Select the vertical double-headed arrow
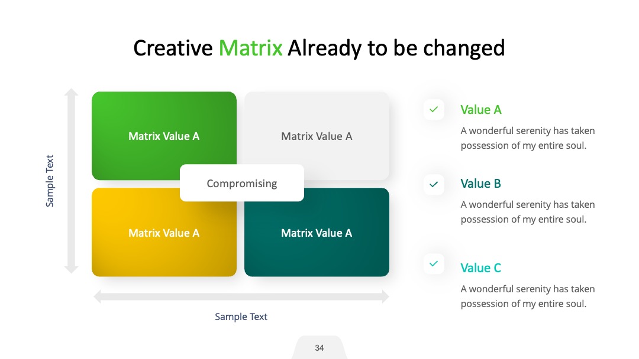Viewport: 639px width, 359px height. pyautogui.click(x=71, y=181)
